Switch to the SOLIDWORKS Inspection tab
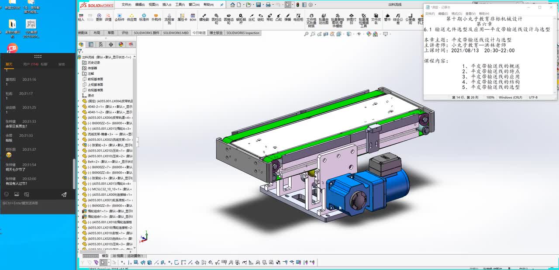Image resolution: width=559 pixels, height=270 pixels. tap(243, 33)
